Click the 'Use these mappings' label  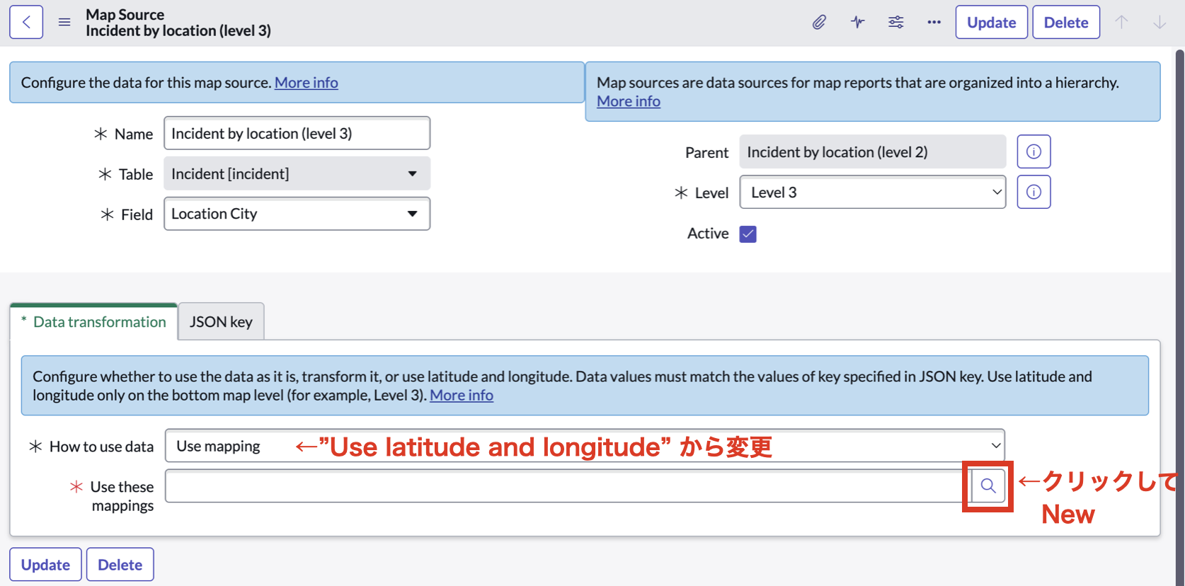pos(122,496)
